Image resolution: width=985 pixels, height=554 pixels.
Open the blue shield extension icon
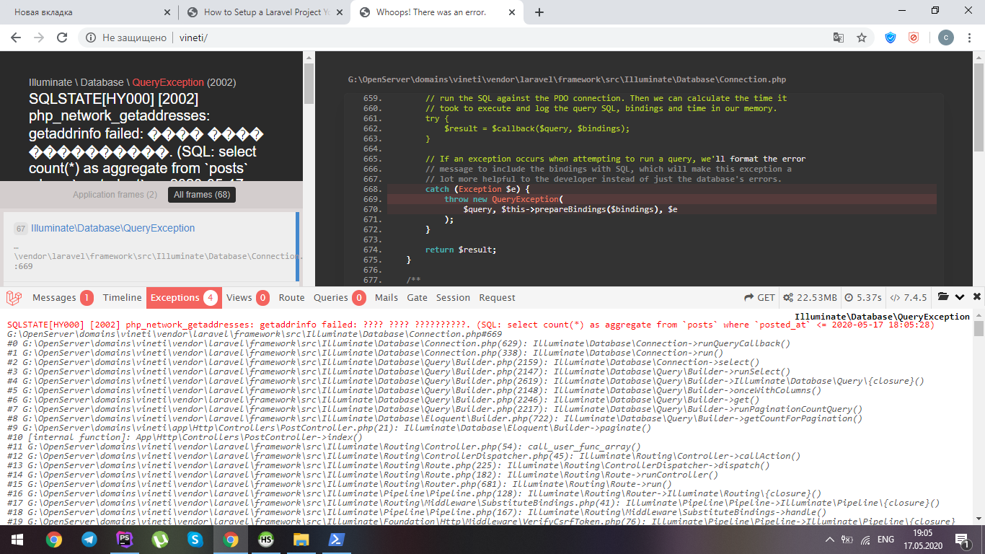tap(891, 38)
